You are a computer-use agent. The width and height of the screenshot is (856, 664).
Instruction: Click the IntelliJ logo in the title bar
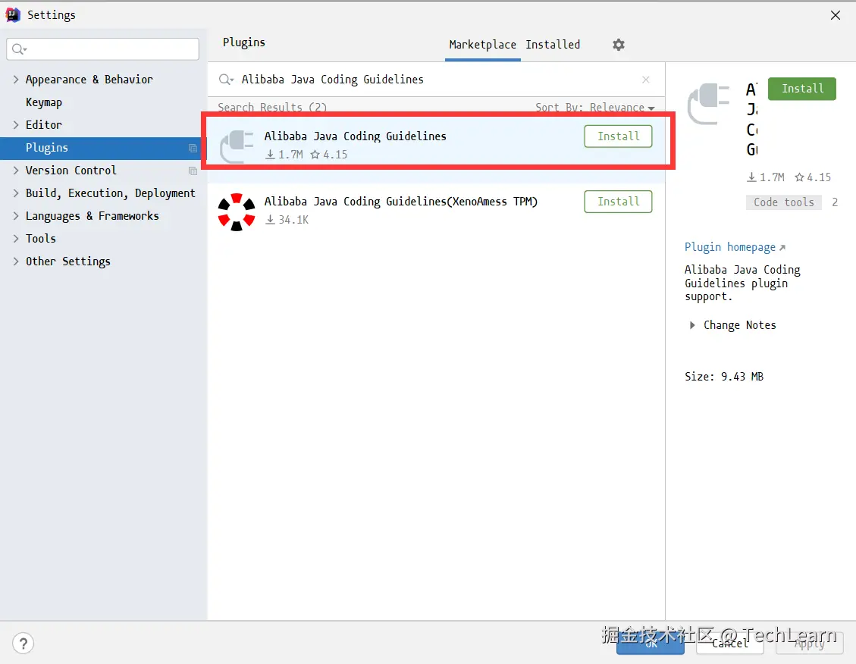pyautogui.click(x=13, y=14)
